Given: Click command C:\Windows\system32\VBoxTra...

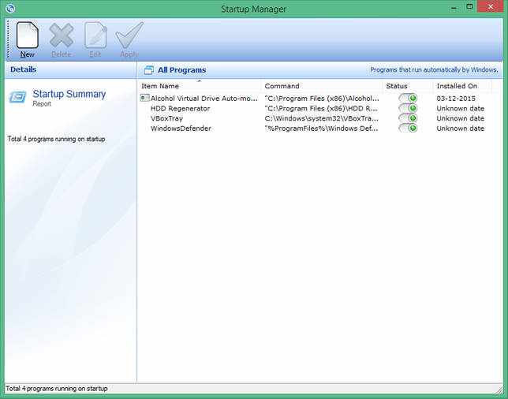Looking at the screenshot, I should (321, 118).
